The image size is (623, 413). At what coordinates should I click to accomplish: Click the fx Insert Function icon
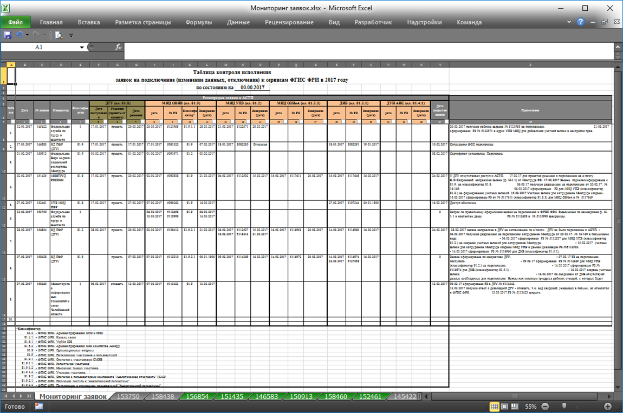[118, 47]
